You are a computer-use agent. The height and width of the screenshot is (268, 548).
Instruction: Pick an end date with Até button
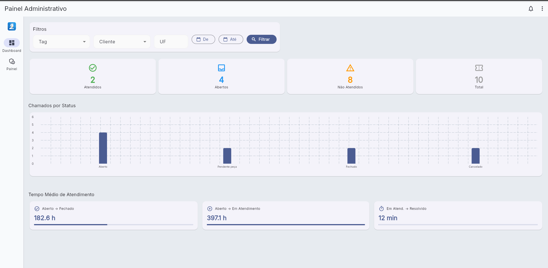tap(231, 39)
